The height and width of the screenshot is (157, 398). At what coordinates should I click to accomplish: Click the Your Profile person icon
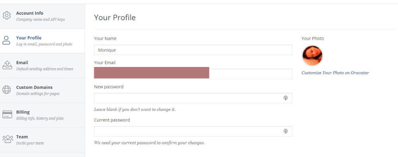point(6,40)
